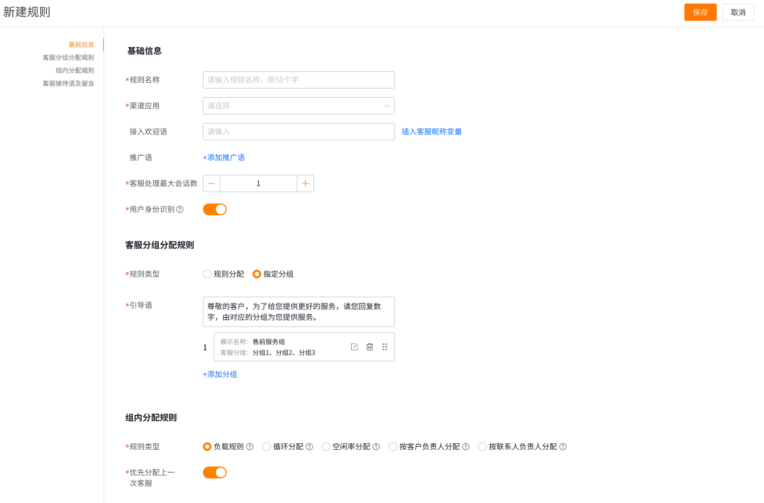Disable the 优先分配上一次客服 switch
The width and height of the screenshot is (764, 503).
pyautogui.click(x=214, y=472)
